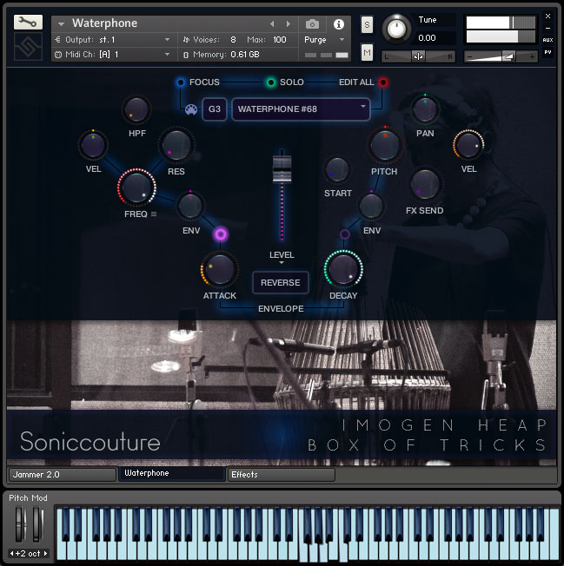Click the Max voices value 100

pyautogui.click(x=280, y=40)
